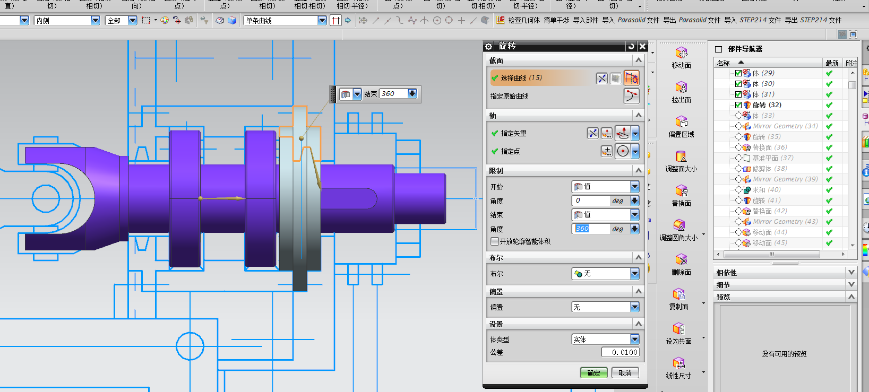Select the 调整圆角大小 (Resize Blend) tool

tap(679, 225)
